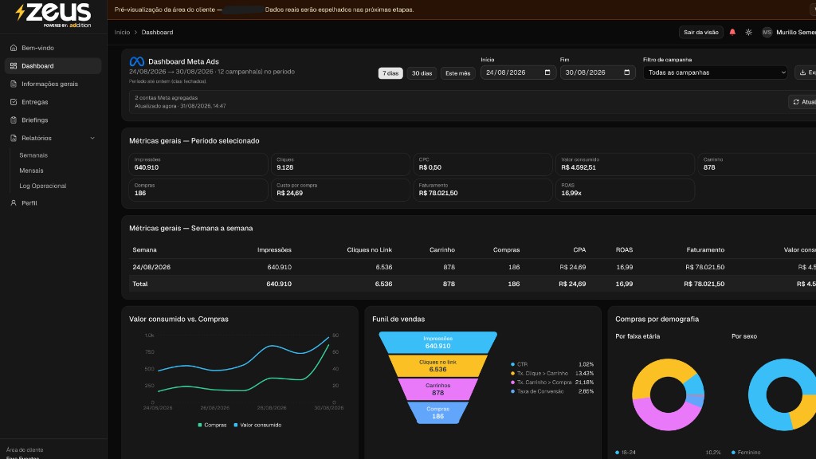Click the Relatórios report icon

(x=14, y=138)
